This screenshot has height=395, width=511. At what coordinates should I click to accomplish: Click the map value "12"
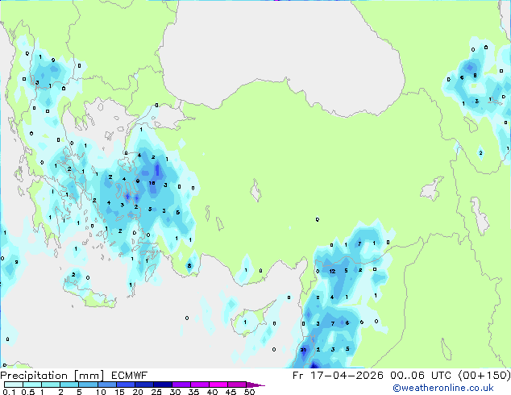pyautogui.click(x=332, y=271)
